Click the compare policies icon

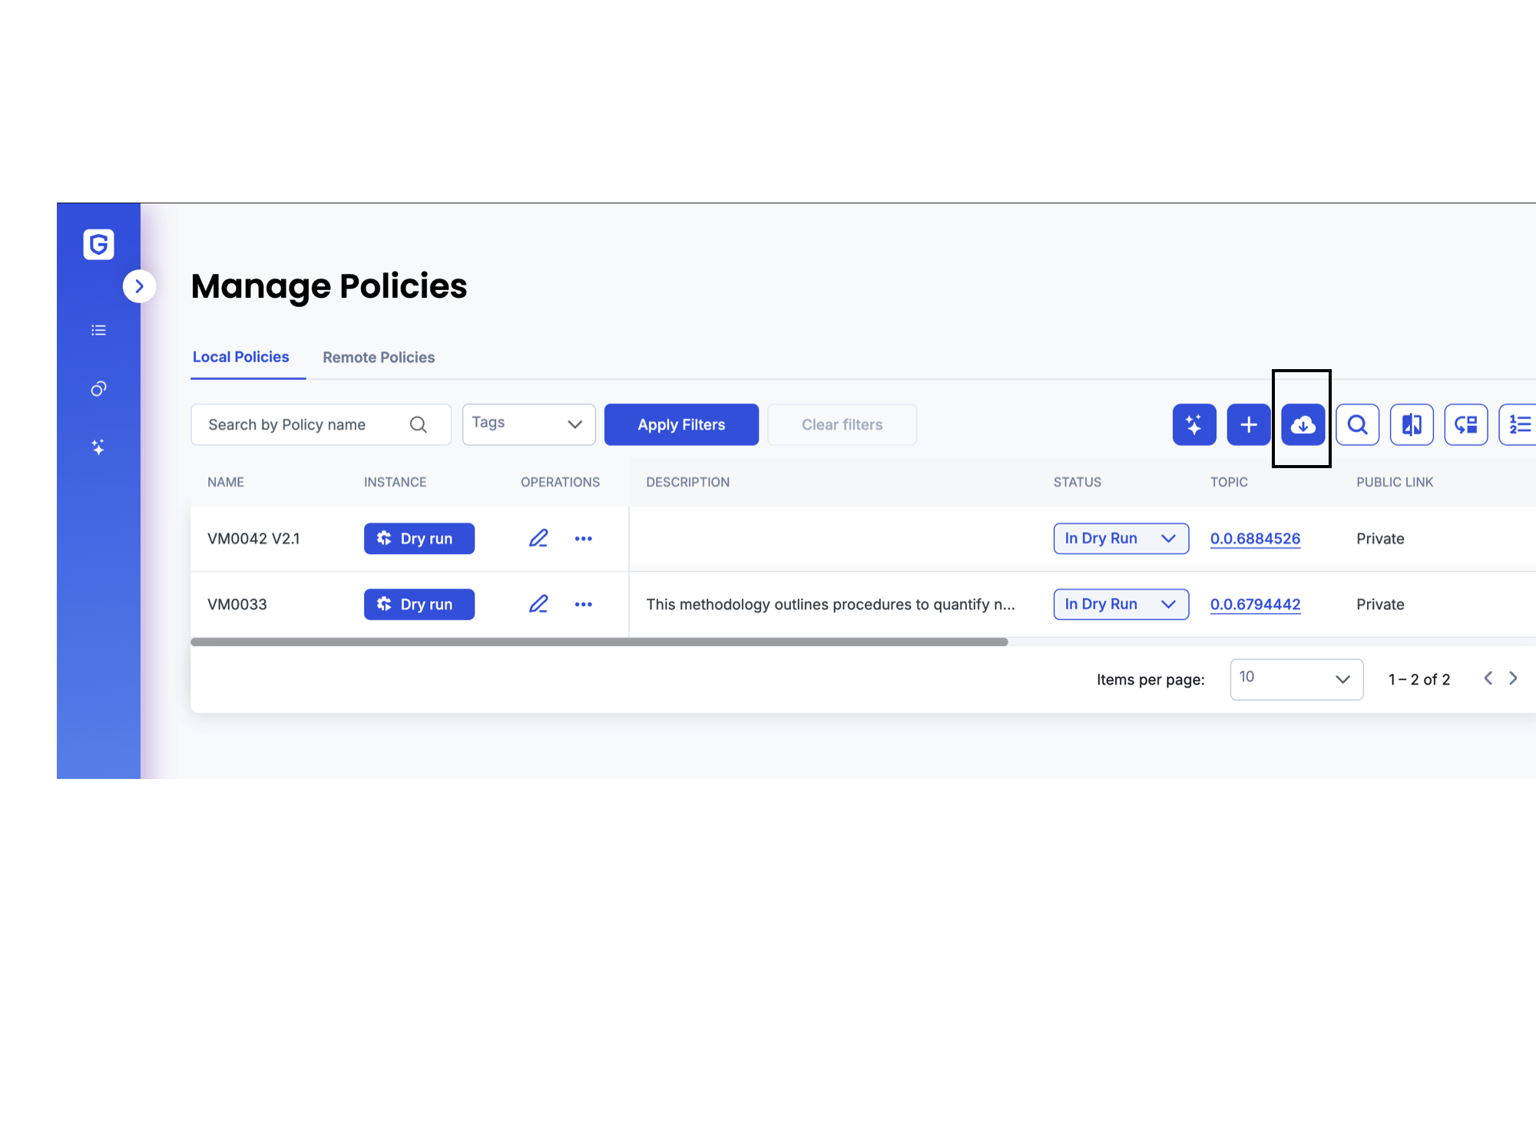click(1412, 424)
